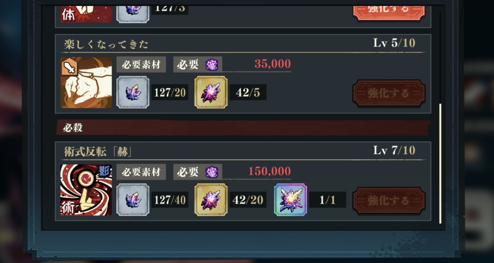This screenshot has height=263, width=494.
Task: Click the orange 強化する button at top
Action: click(x=389, y=12)
